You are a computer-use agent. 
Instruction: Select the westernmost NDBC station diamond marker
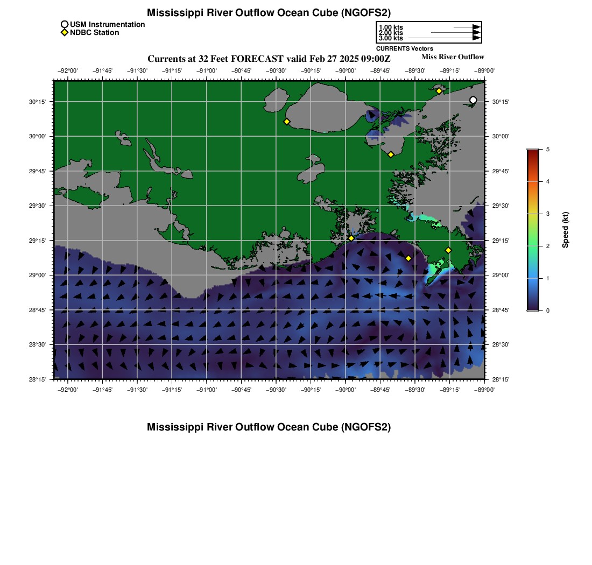click(x=287, y=122)
